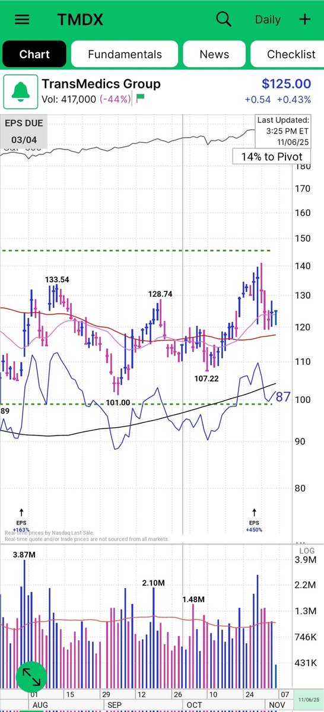Tap the TransMedics Group company name

click(x=101, y=84)
